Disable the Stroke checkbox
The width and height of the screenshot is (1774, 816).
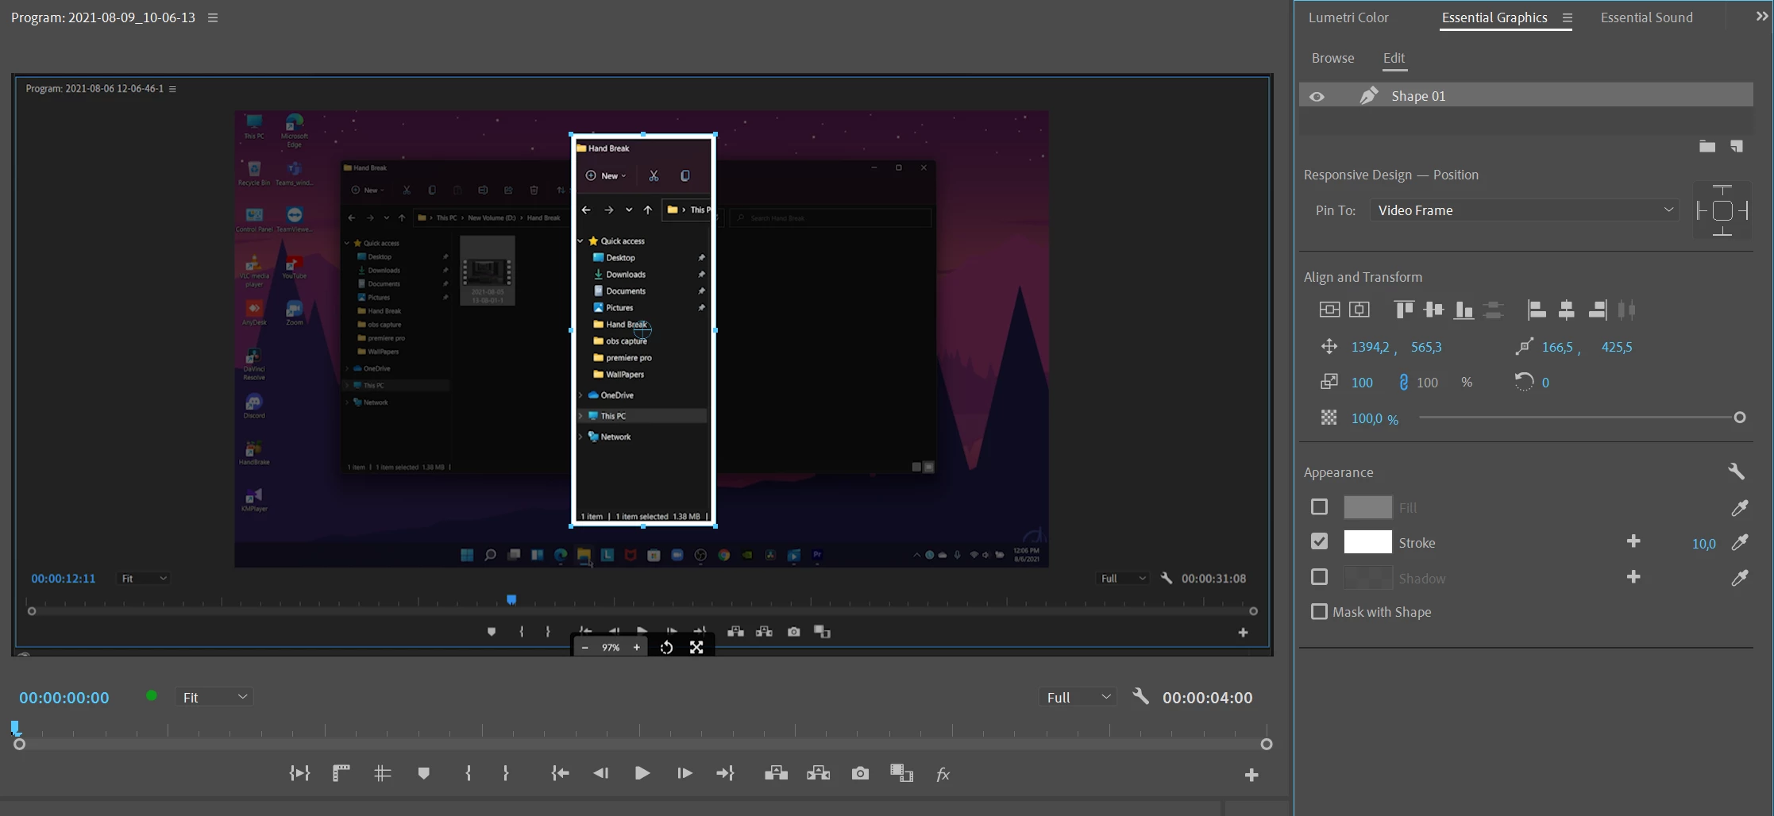tap(1319, 541)
